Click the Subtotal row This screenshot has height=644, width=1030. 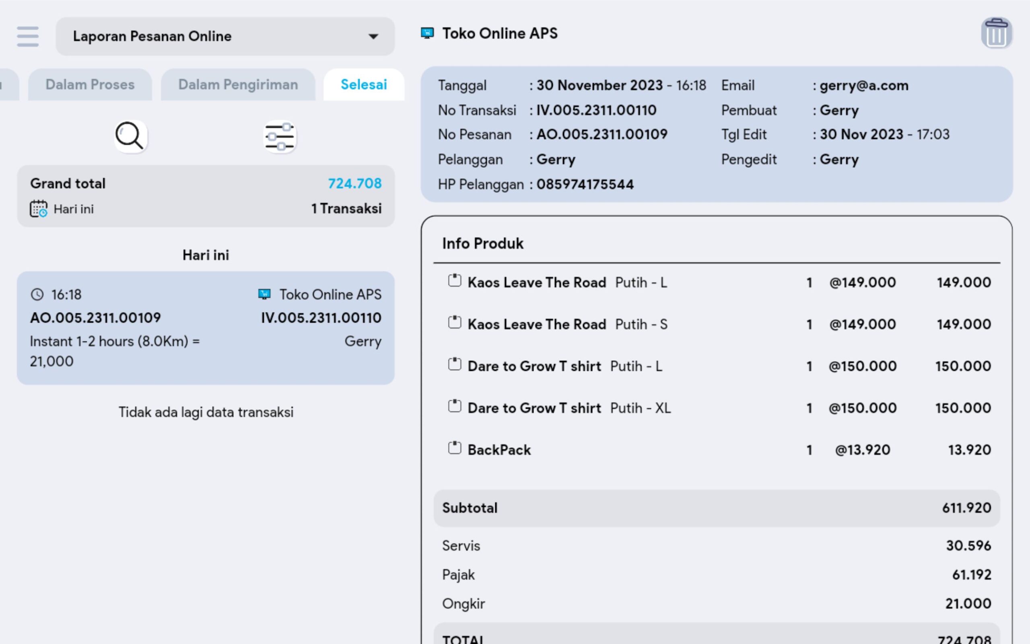point(716,508)
